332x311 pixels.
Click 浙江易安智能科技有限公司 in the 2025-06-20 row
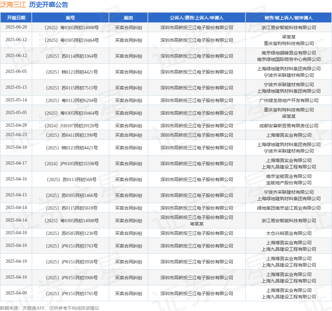(289, 28)
